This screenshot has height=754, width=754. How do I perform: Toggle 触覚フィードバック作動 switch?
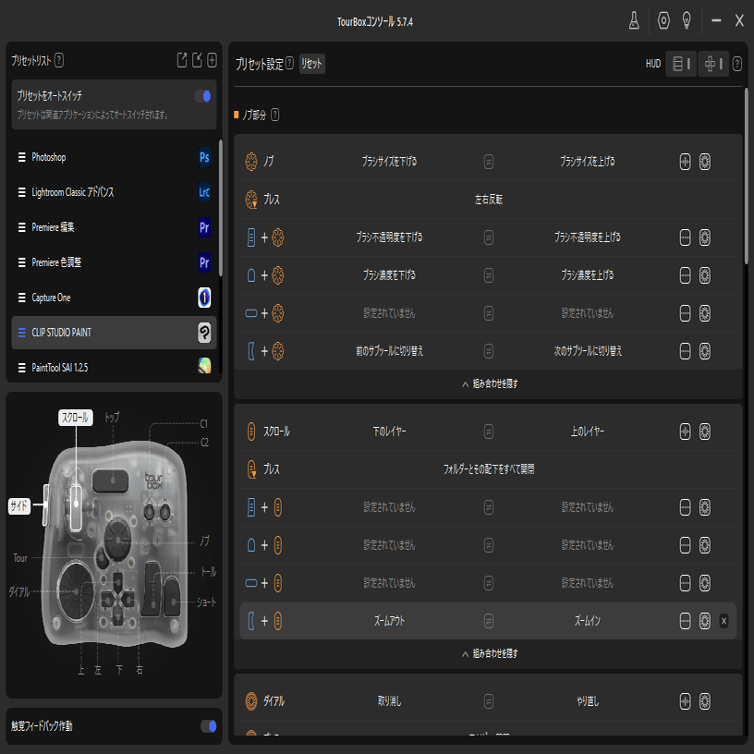click(208, 726)
